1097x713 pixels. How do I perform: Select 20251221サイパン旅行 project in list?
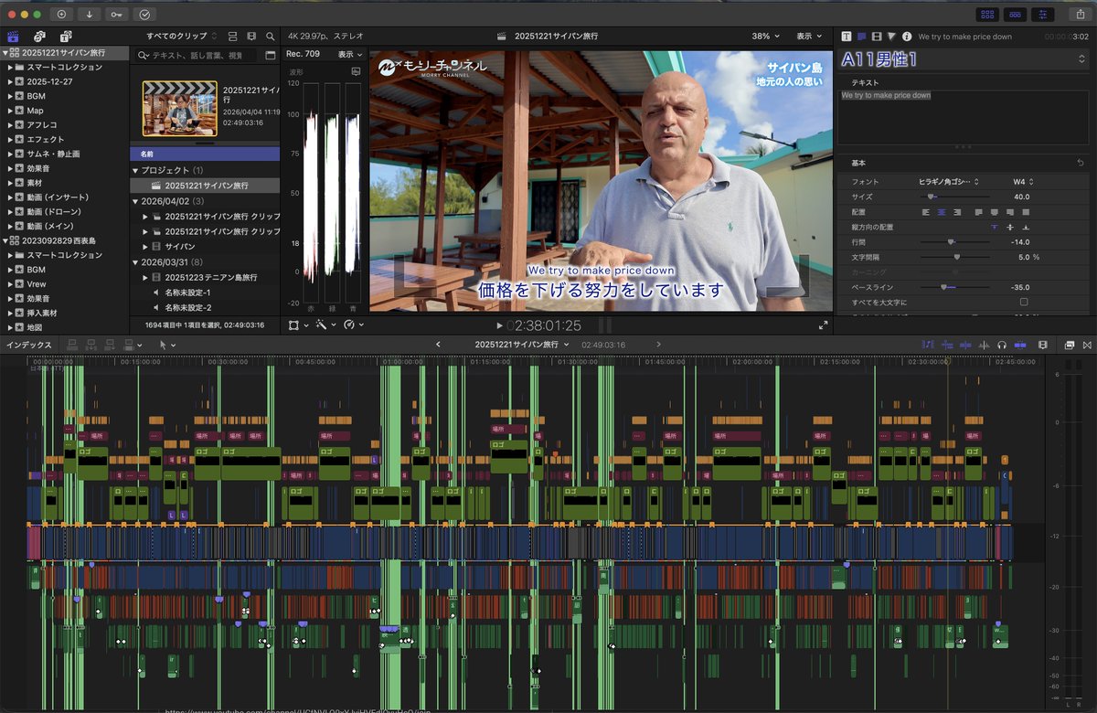206,186
